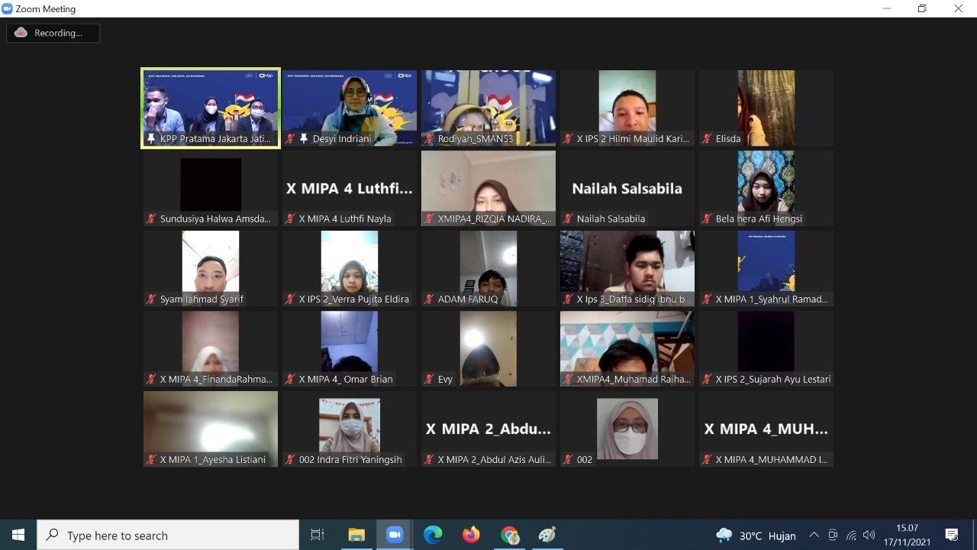Click the pin icon on KPP Pratama Jakarta tile
This screenshot has width=977, height=550.
[151, 139]
